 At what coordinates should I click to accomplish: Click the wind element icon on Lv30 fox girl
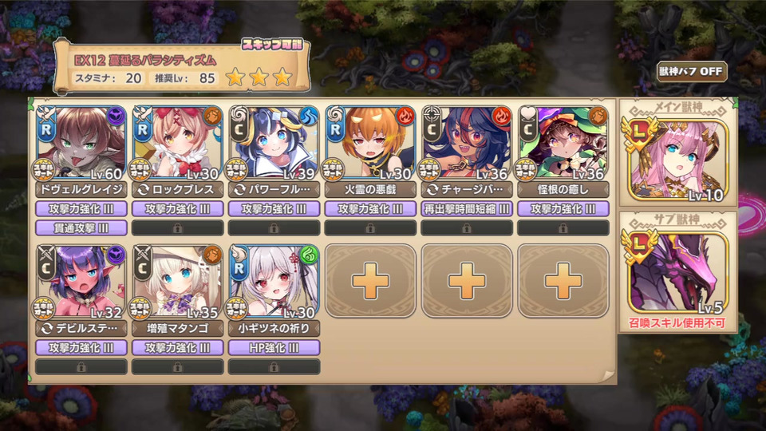pyautogui.click(x=309, y=255)
